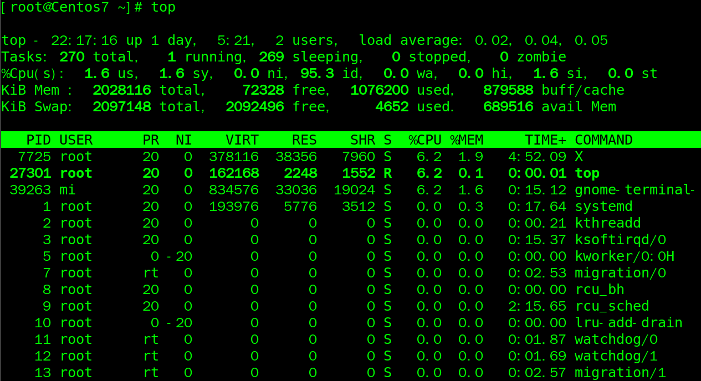The width and height of the screenshot is (701, 381).
Task: Click the 'top' command typed at the prompt
Action: click(163, 7)
